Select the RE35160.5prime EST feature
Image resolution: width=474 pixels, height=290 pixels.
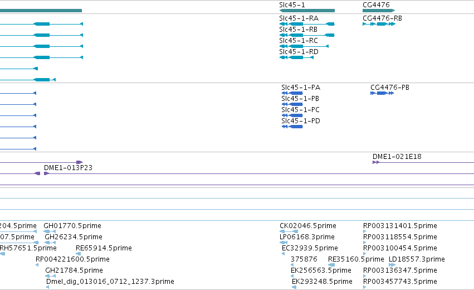pyautogui.click(x=331, y=265)
